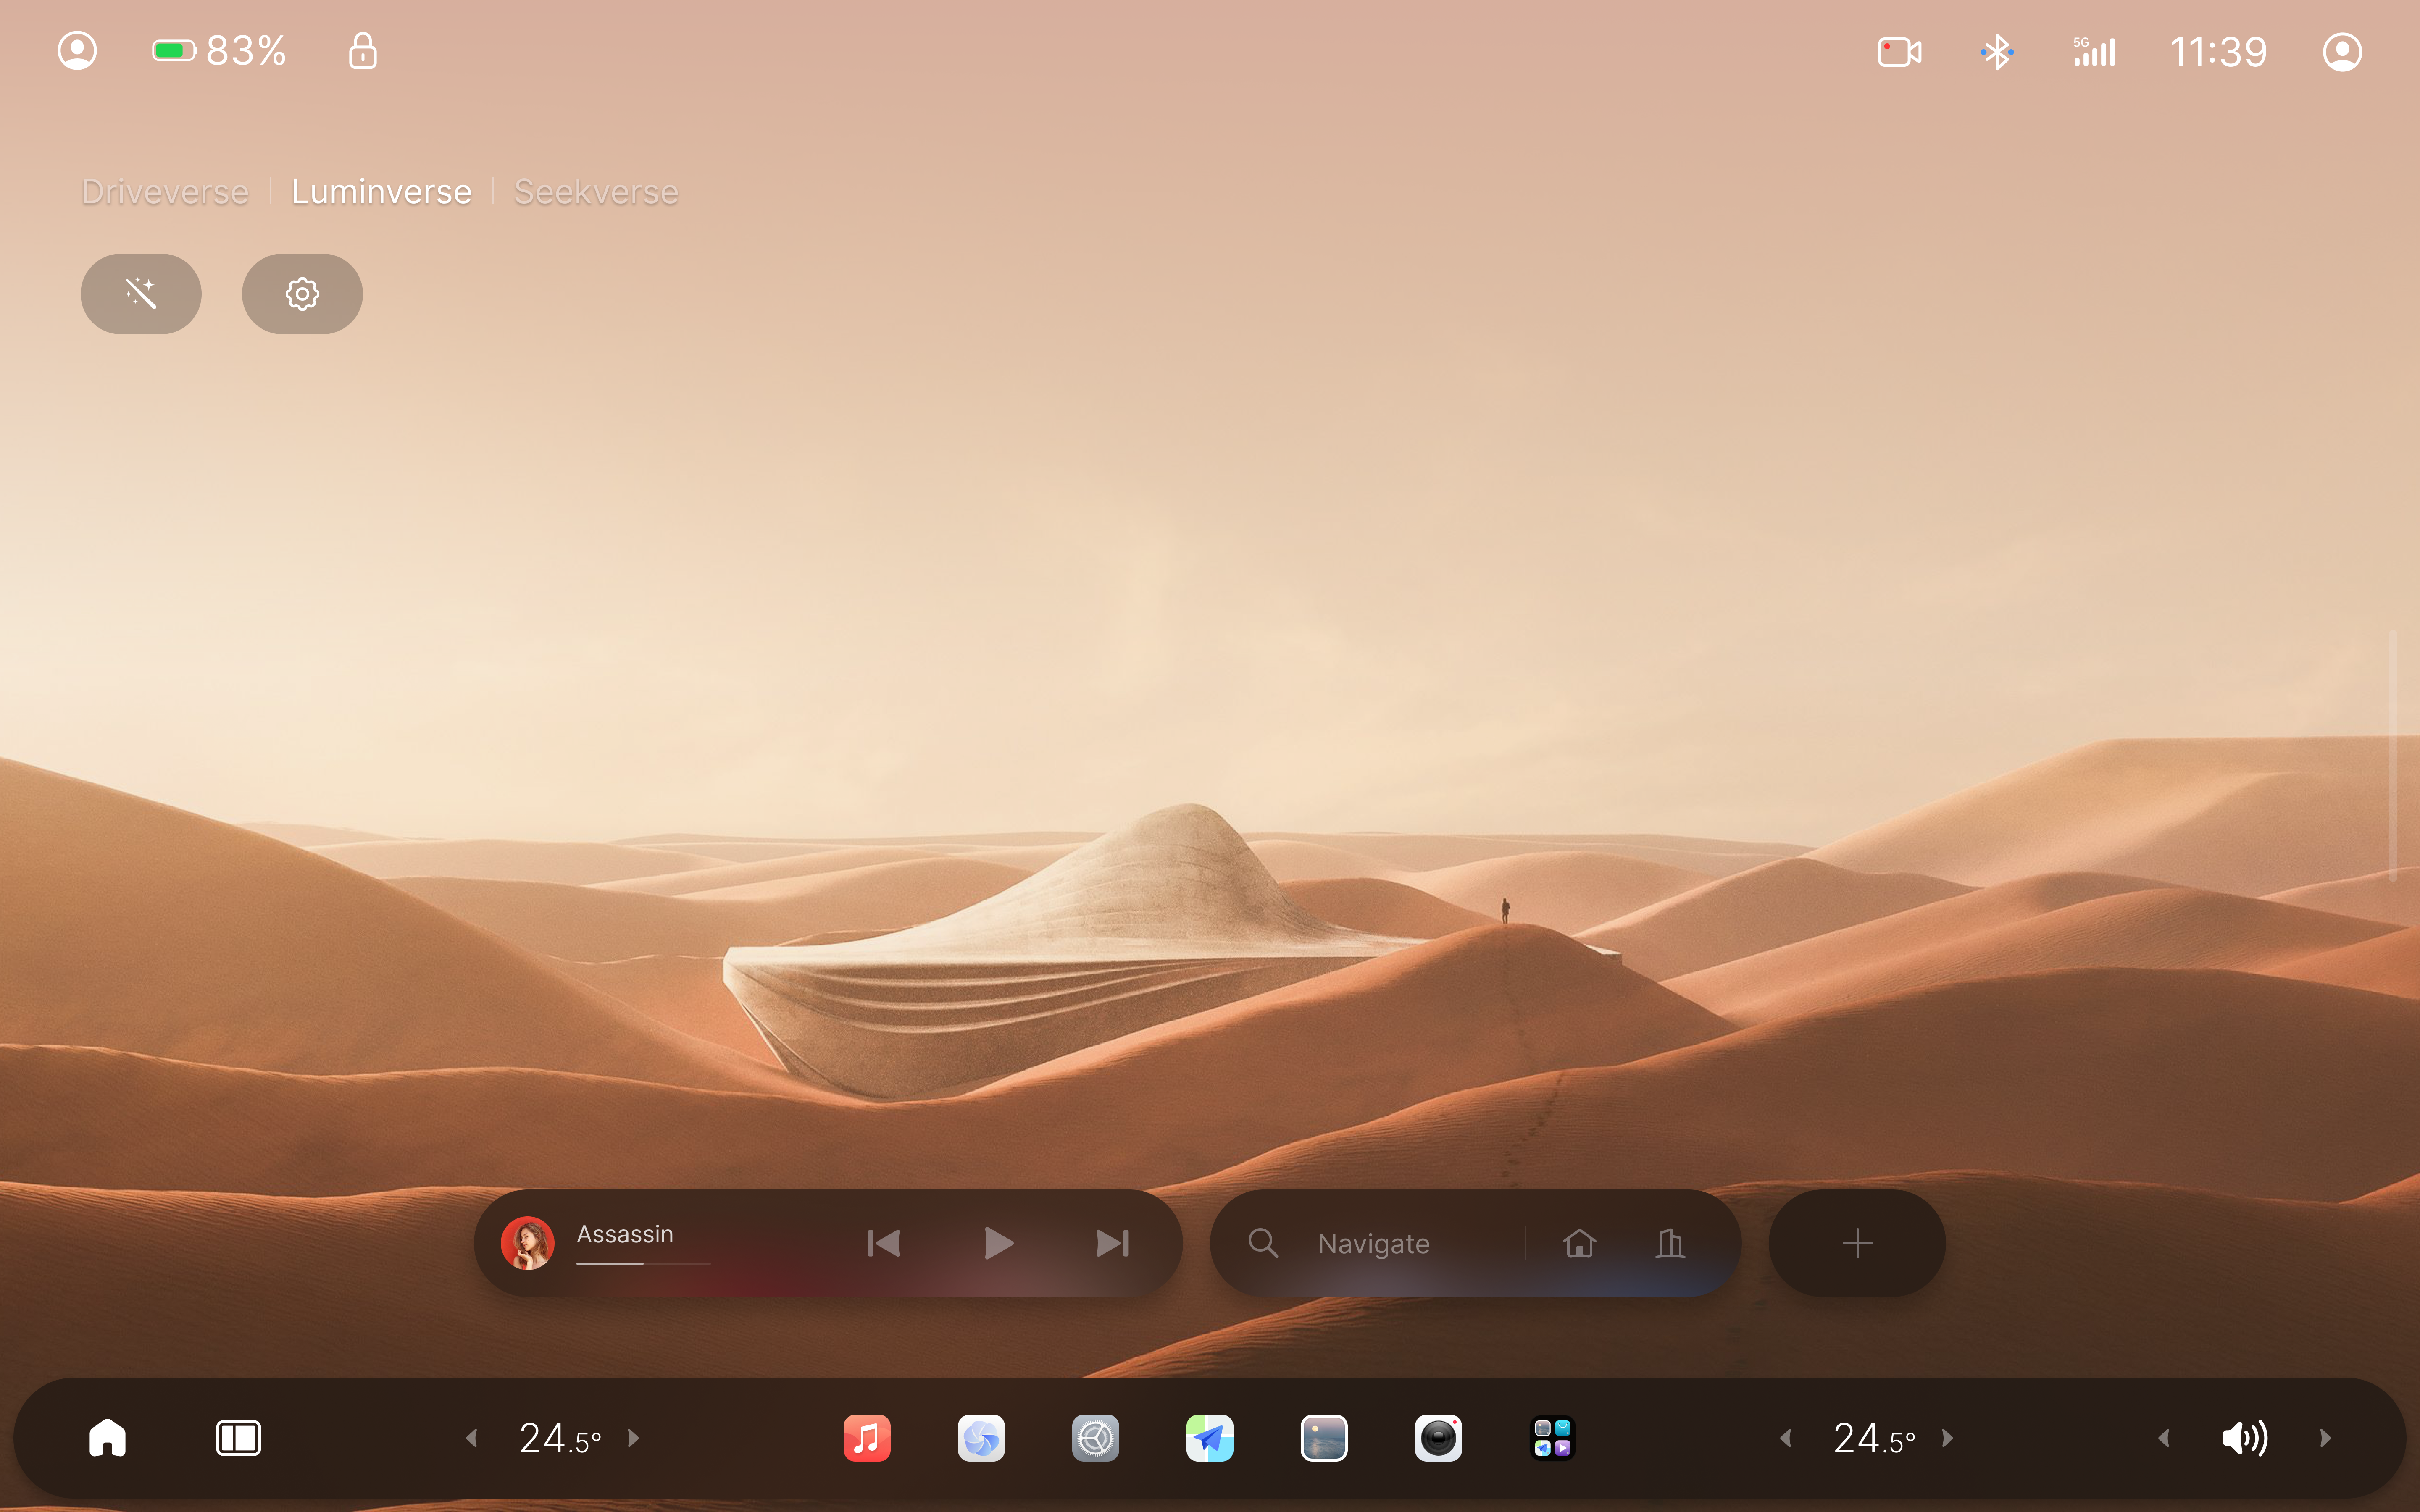Tap the 5G signal strength icon
Image resolution: width=2420 pixels, height=1512 pixels.
[2094, 52]
